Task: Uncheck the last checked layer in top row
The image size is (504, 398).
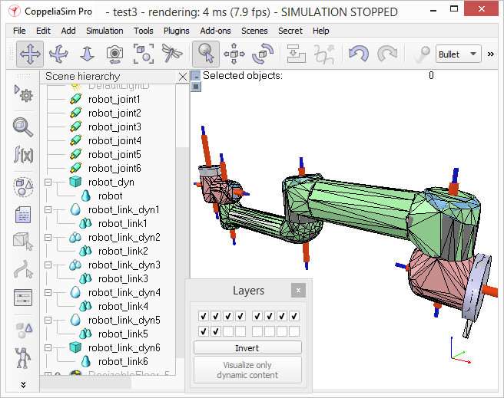Action: 294,316
